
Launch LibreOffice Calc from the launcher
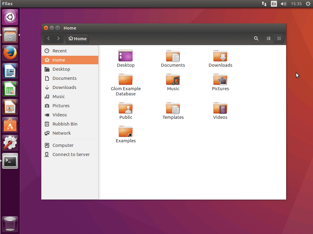pyautogui.click(x=10, y=89)
